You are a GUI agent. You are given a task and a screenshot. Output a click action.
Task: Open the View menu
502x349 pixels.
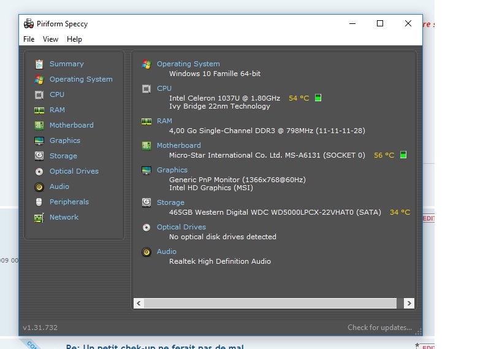point(50,39)
